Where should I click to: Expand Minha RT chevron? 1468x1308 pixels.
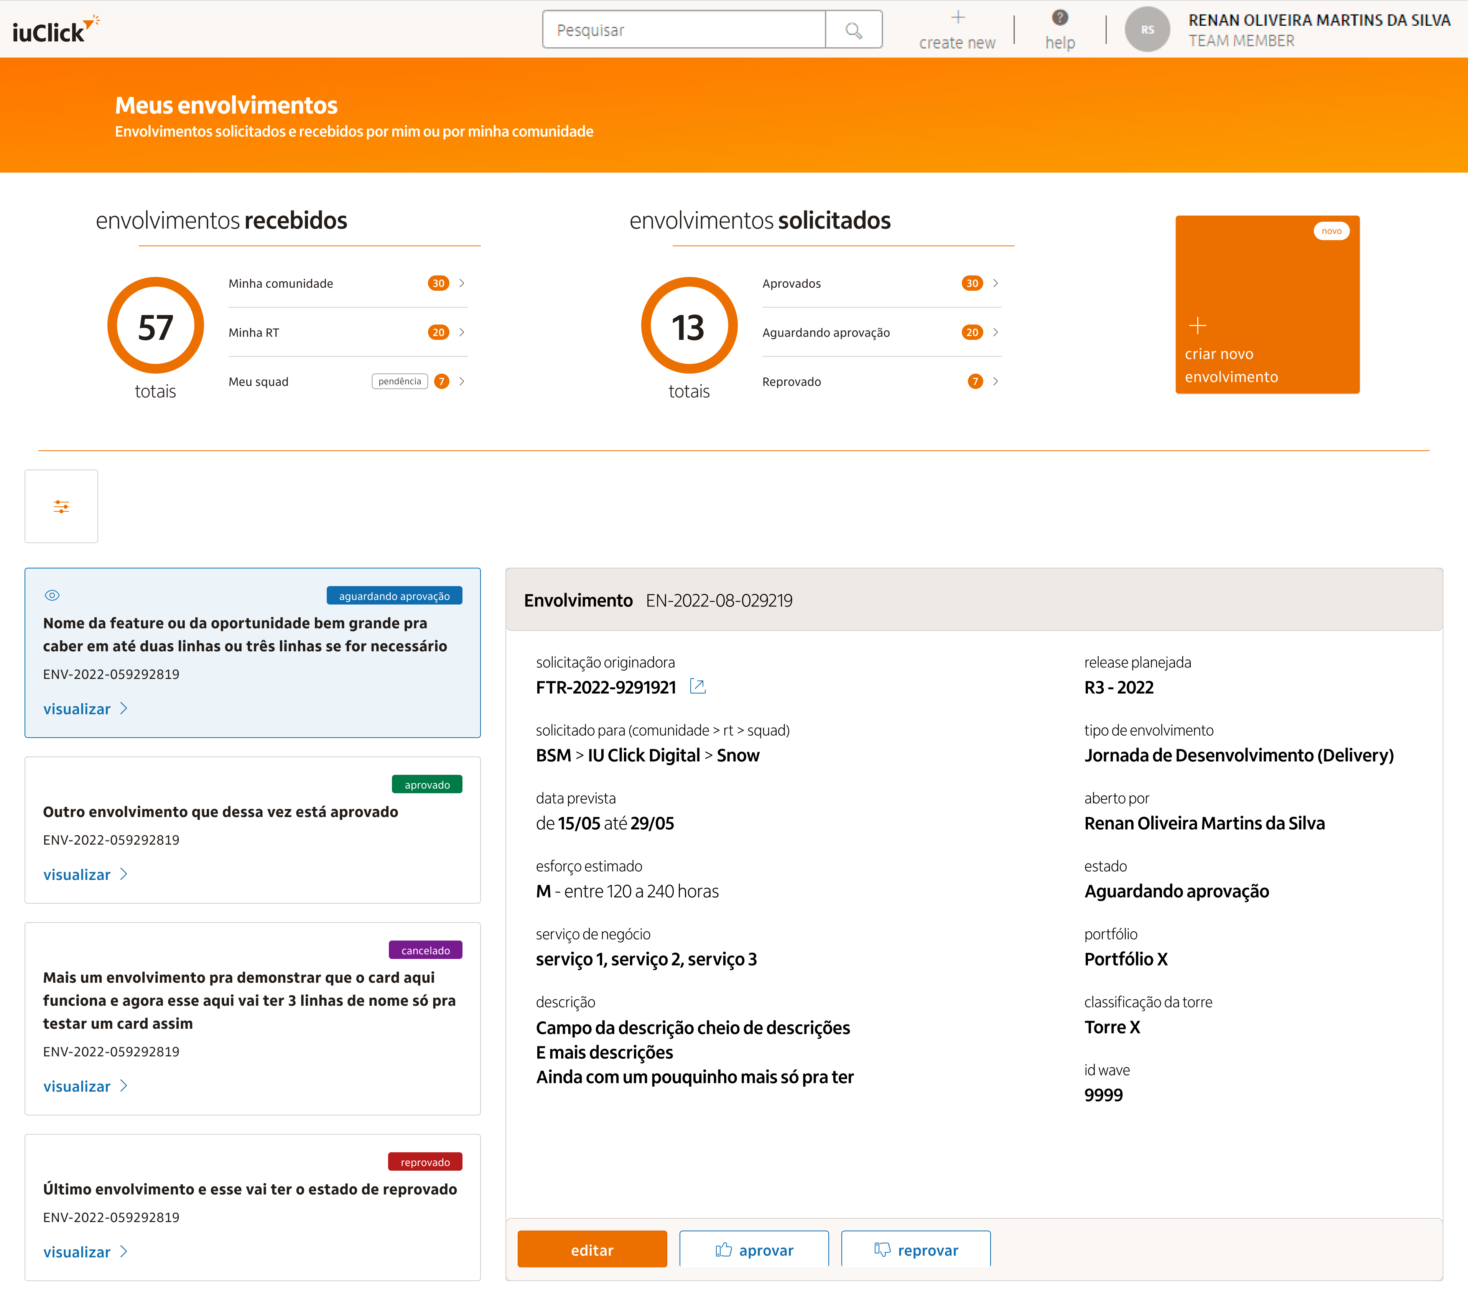coord(462,332)
